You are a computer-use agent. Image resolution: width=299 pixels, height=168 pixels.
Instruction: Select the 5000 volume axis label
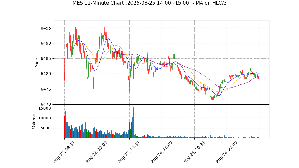point(46,128)
